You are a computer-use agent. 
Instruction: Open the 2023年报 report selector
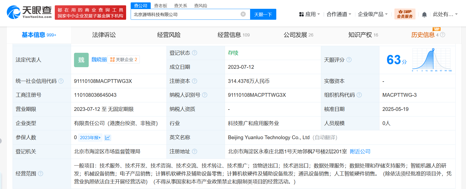pyautogui.click(x=90, y=138)
